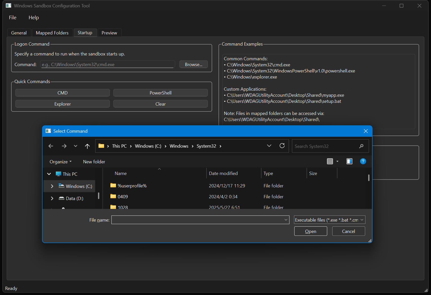431x295 pixels.
Task: Click Ready status bar text
Action: pos(11,288)
